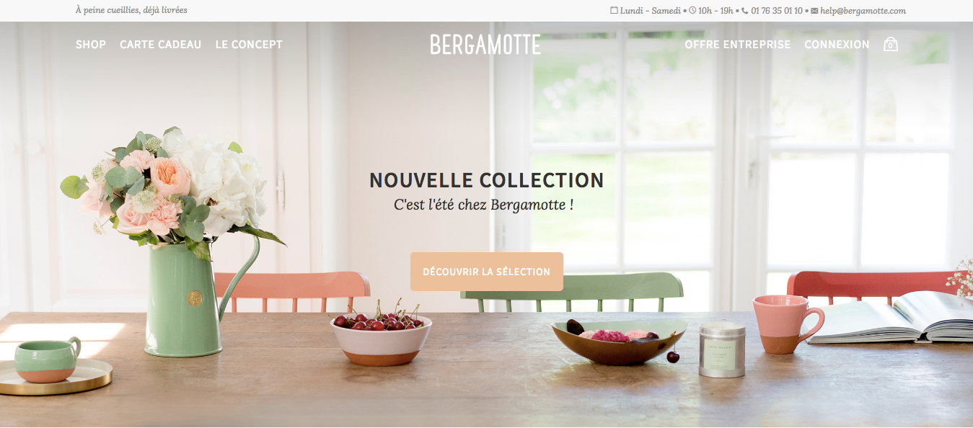The height and width of the screenshot is (428, 973).
Task: Click the "À peine cueillies, déjà livrées" tagline
Action: tap(131, 11)
